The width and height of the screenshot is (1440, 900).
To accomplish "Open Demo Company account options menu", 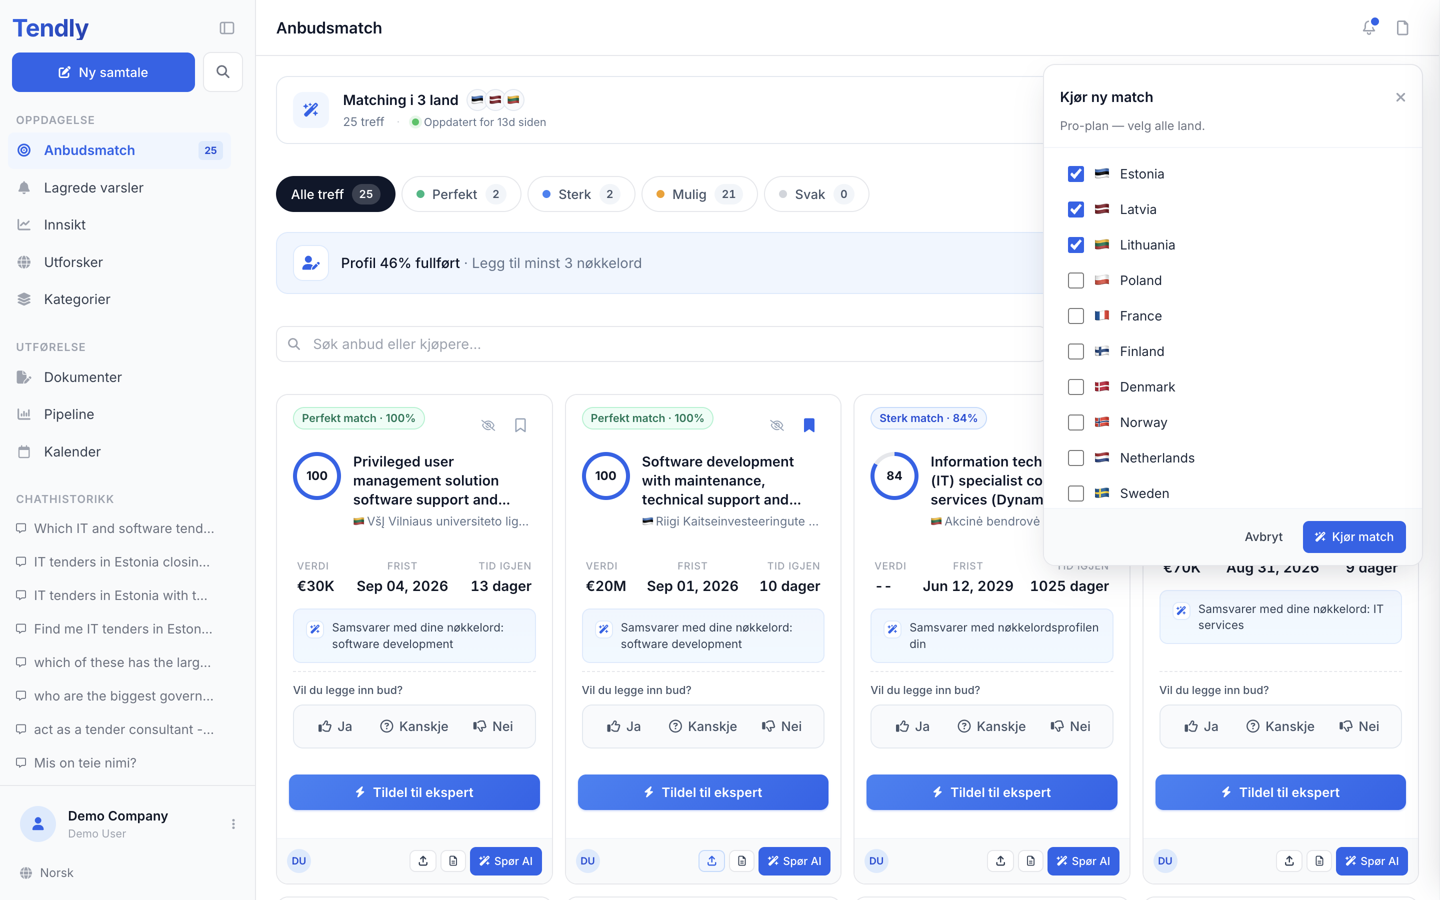I will click(233, 824).
